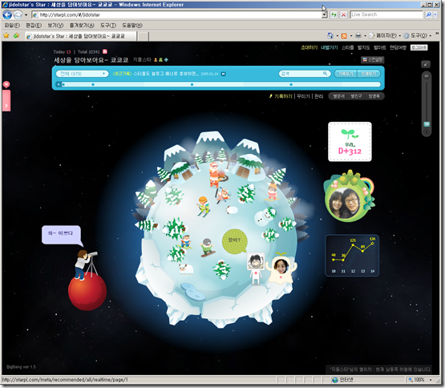
Task: Open the 전체 (67) category dropdown
Action: [x=82, y=74]
